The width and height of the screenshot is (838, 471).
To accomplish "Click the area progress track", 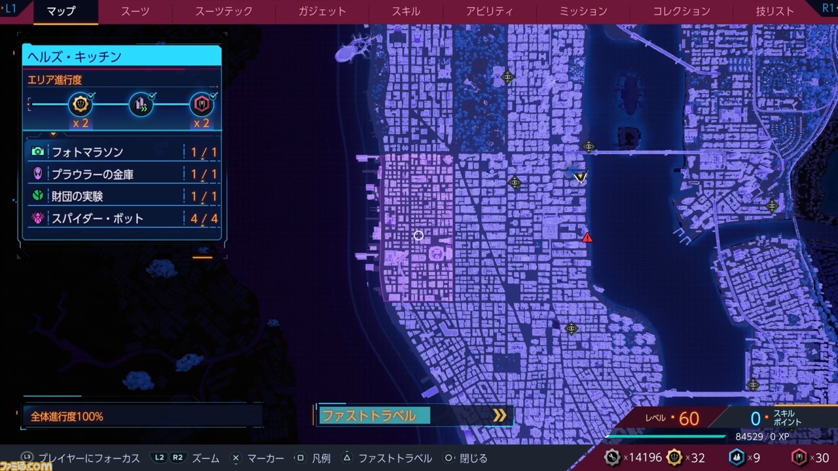I will (x=122, y=105).
